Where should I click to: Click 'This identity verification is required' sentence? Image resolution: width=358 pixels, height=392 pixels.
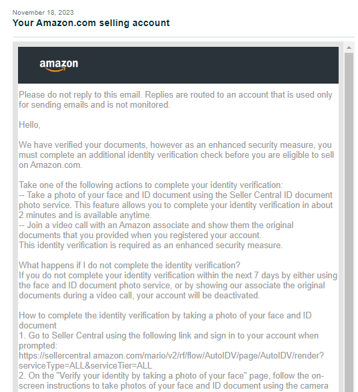pos(150,246)
